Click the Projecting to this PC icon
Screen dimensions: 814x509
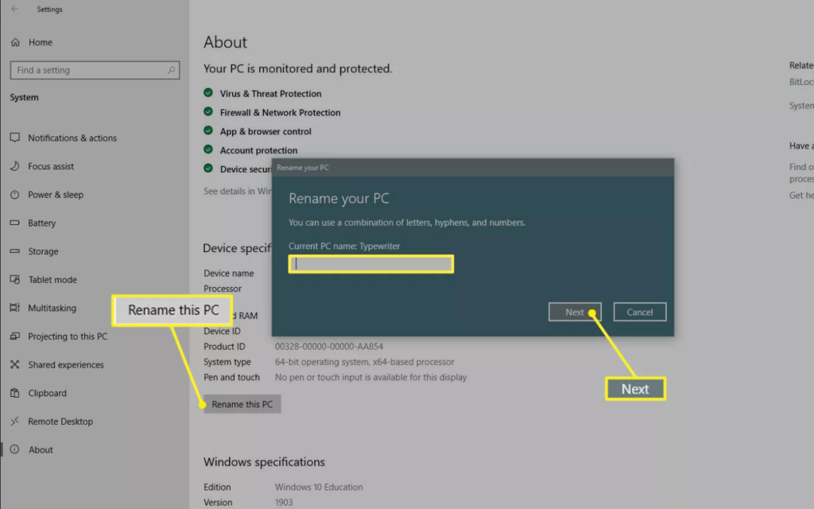(14, 336)
